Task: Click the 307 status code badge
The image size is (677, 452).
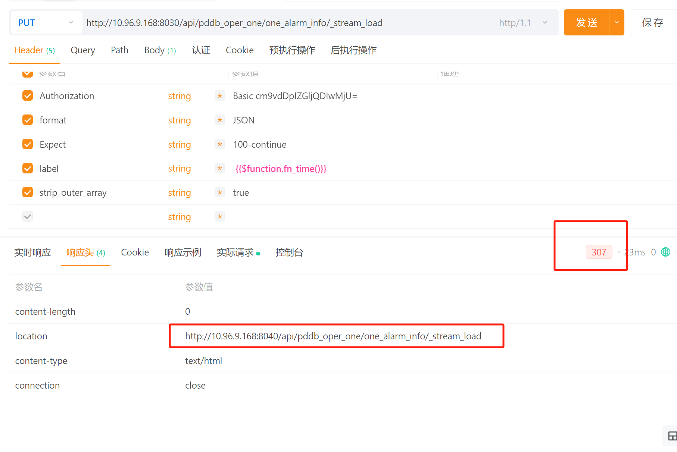Action: click(599, 252)
